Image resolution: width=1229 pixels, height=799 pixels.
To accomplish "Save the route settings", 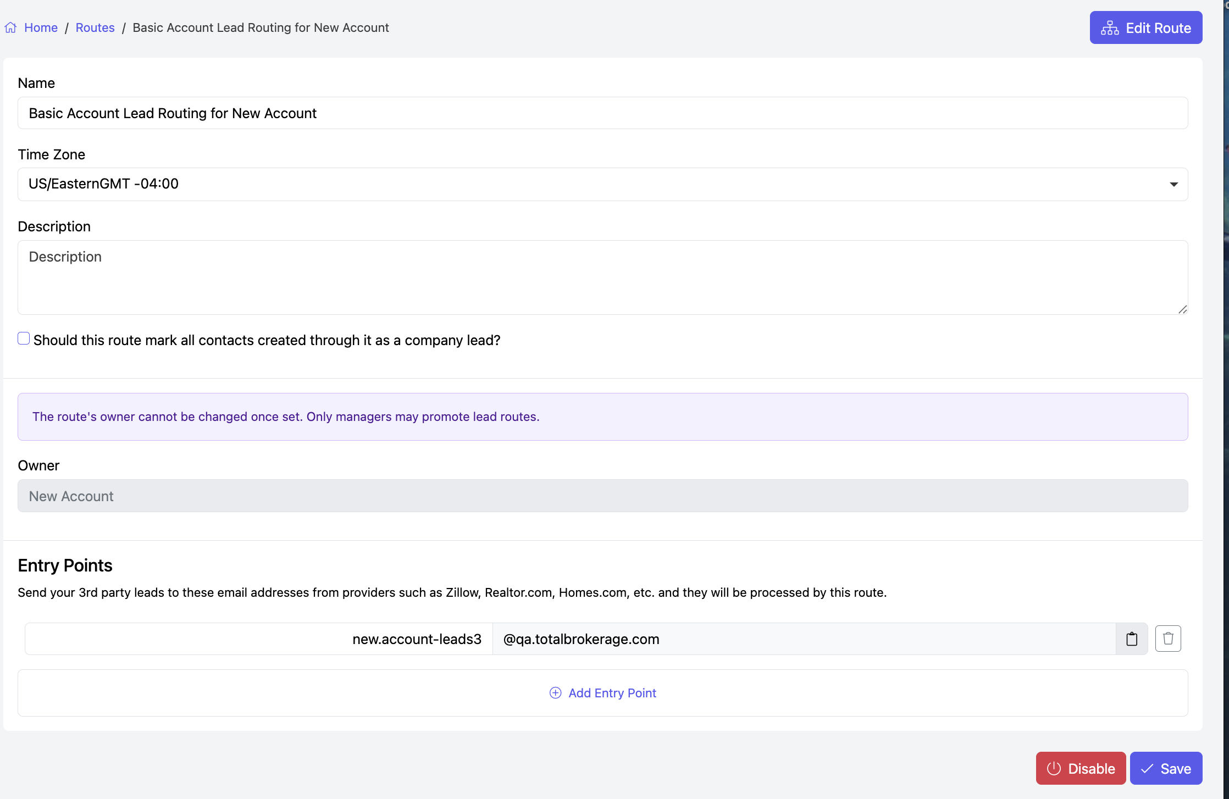I will point(1166,768).
